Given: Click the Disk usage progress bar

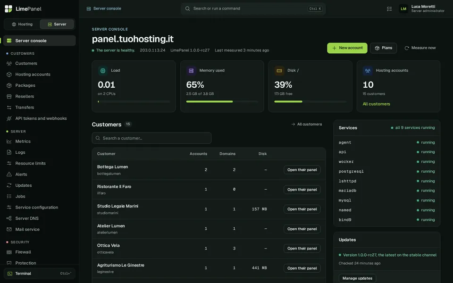Looking at the screenshot, I should [x=310, y=102].
